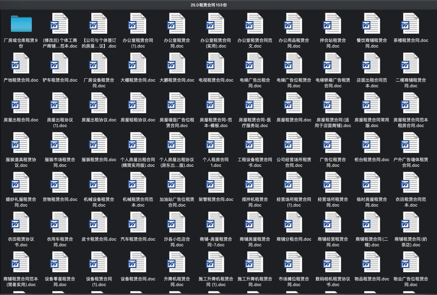This screenshot has height=295, width=437.
Task: Click the 经营场所租赁合同(1).doc file name
Action: (294, 202)
